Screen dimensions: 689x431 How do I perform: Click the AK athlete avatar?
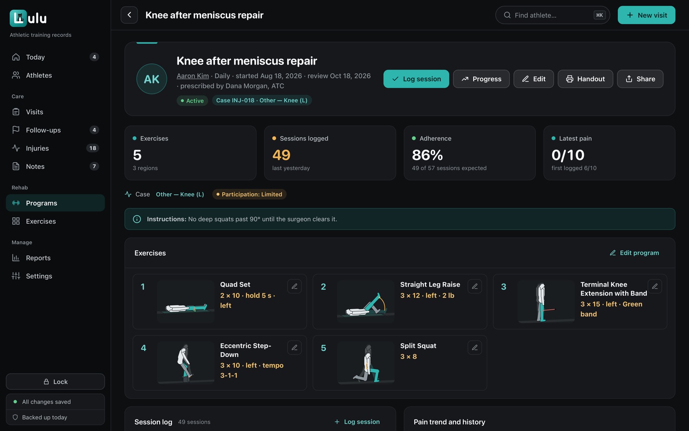(152, 79)
